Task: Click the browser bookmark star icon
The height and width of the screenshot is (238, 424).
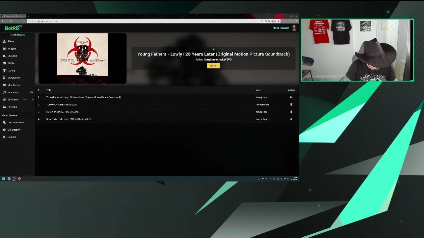Action: (279, 21)
